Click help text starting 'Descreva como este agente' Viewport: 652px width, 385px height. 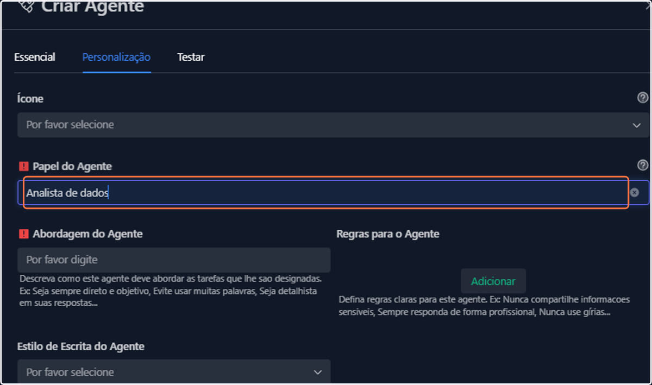[x=171, y=291]
